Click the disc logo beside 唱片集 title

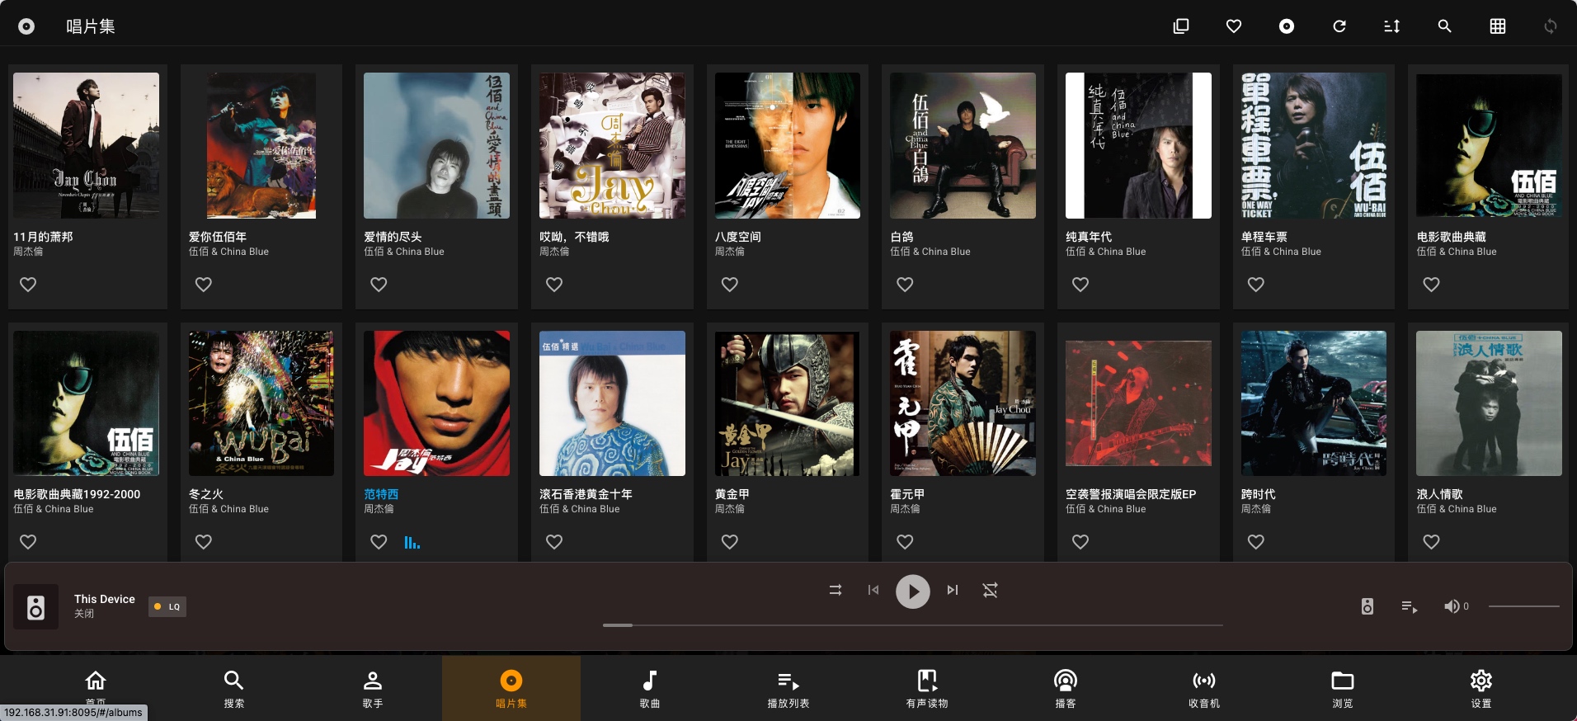click(26, 26)
